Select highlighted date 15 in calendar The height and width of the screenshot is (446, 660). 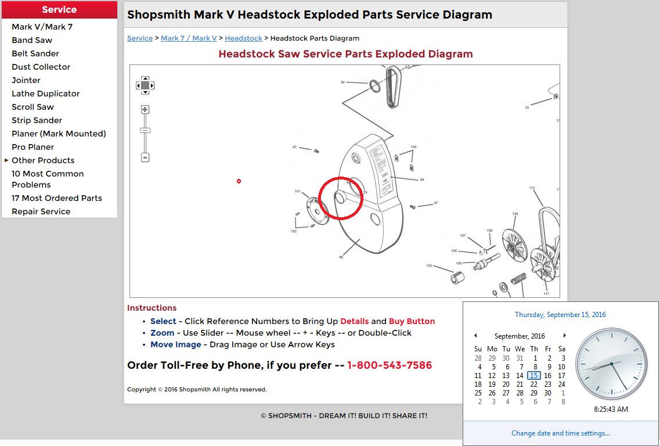point(533,376)
